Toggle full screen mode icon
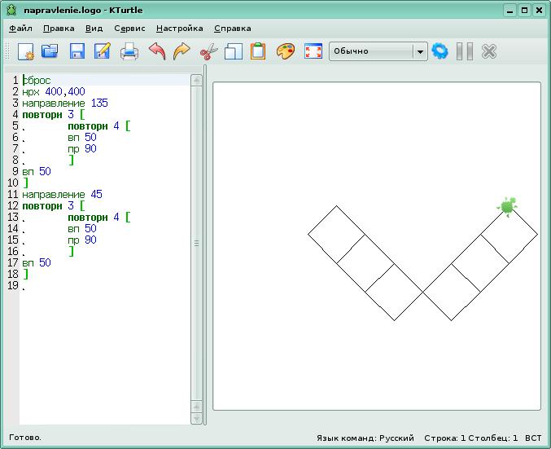Screen dimensions: 551x449 (313, 51)
